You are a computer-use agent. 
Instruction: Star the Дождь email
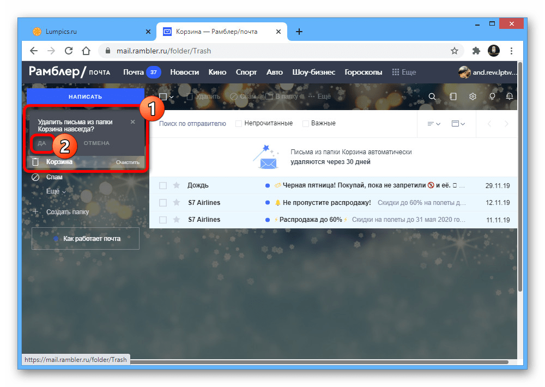tap(176, 186)
